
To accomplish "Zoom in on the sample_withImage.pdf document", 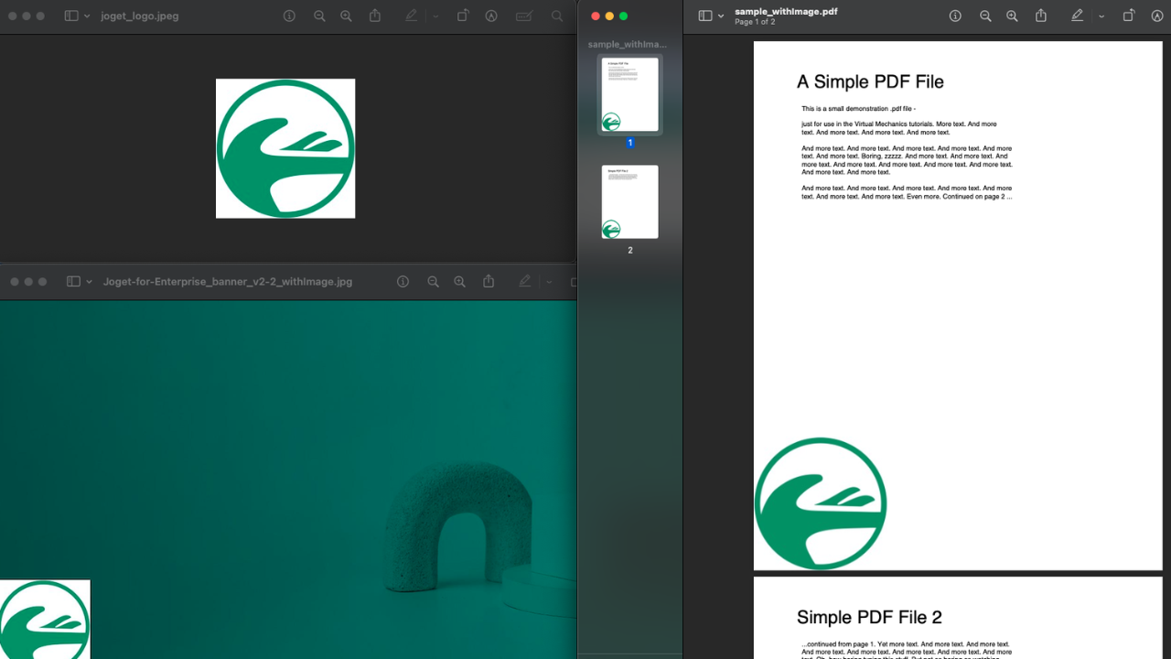I will pyautogui.click(x=1012, y=16).
